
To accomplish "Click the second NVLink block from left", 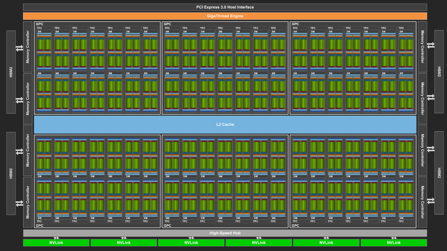I will [x=124, y=243].
